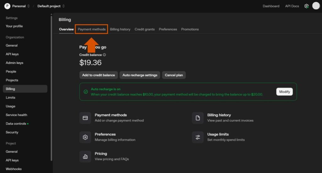Click the credit card Payment methods icon

pyautogui.click(x=85, y=118)
